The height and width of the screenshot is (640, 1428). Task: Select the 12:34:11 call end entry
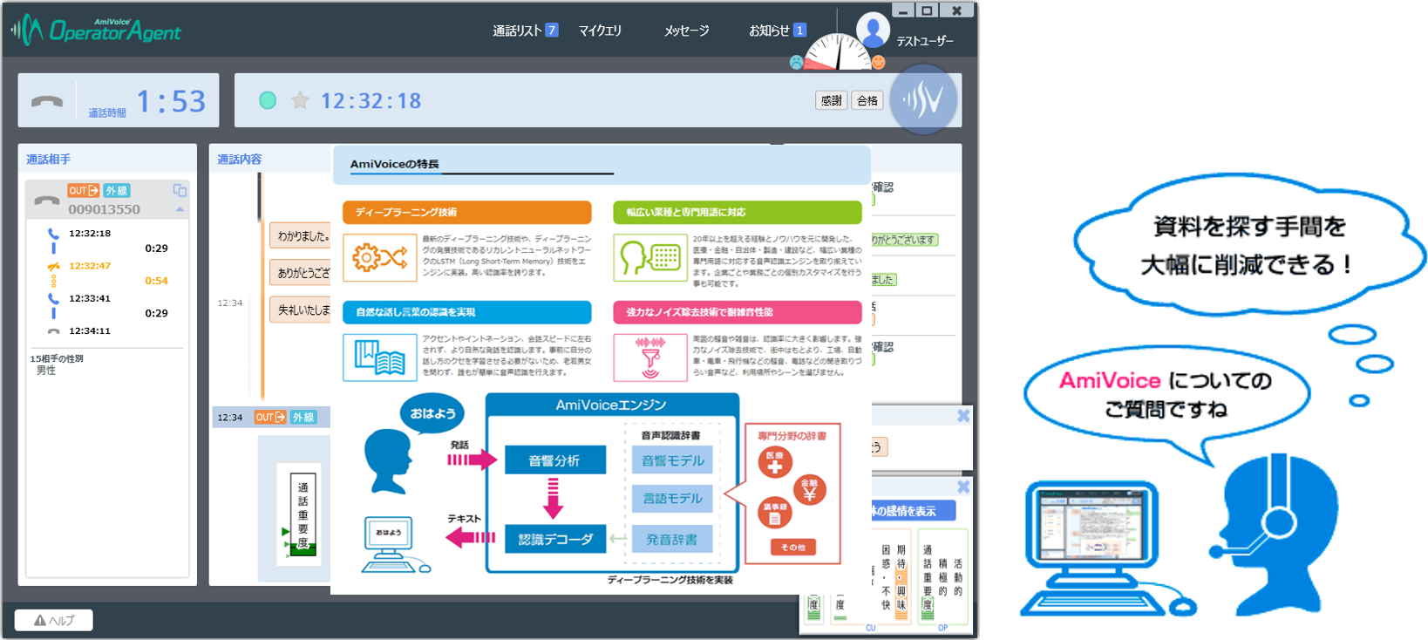point(90,331)
